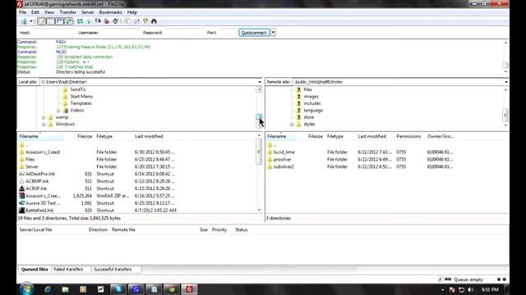526x295 pixels.
Task: Click FileZilla icon in title bar
Action: pyautogui.click(x=20, y=4)
